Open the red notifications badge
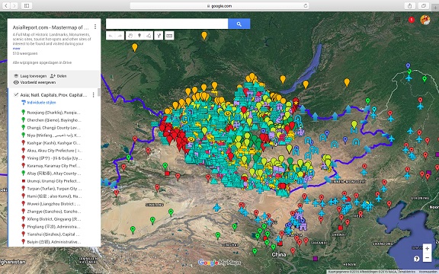Viewport: 439px width, 274px height. coord(412,20)
